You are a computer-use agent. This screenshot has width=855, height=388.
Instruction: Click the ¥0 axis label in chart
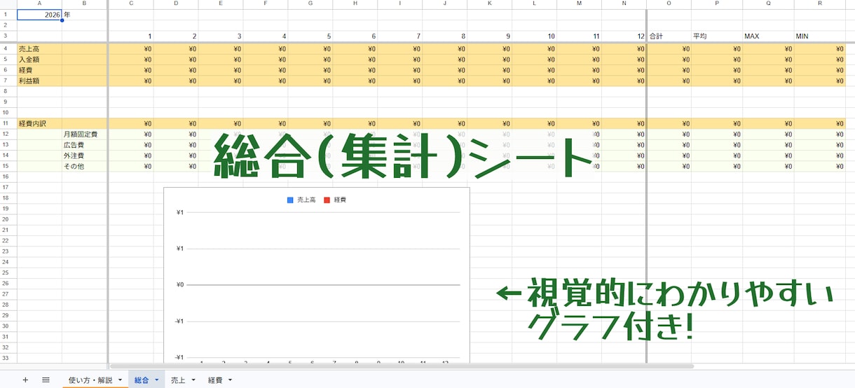click(179, 285)
